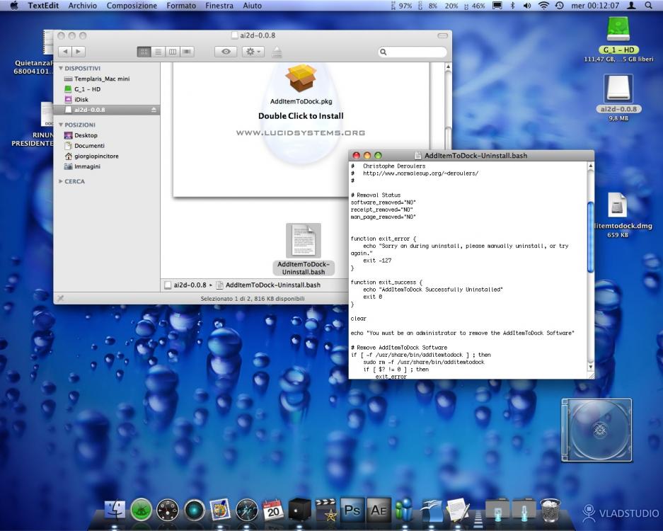Click the TextEdit title bar document icon

click(418, 155)
